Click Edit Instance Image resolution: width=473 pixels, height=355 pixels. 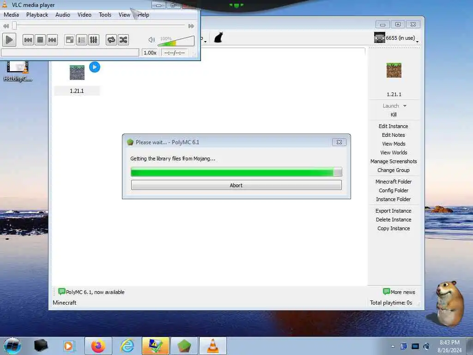[394, 126]
